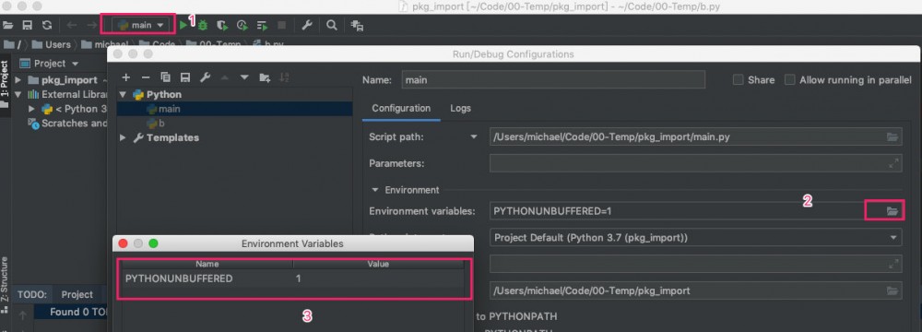The width and height of the screenshot is (922, 332).
Task: Add new configuration with plus icon
Action: [125, 77]
